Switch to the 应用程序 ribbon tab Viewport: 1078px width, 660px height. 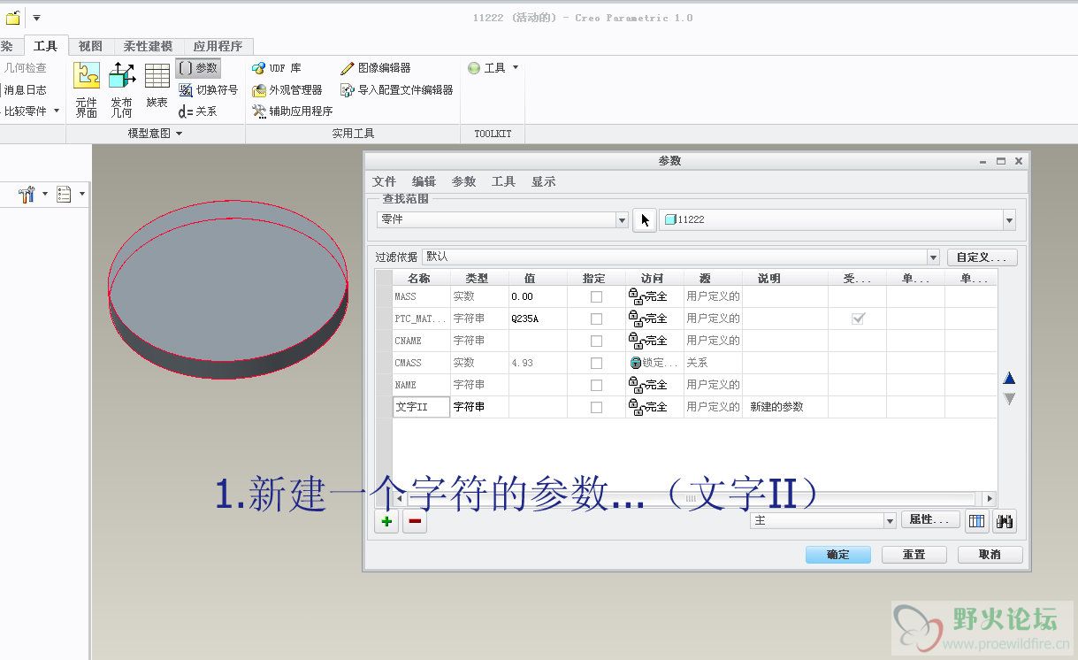(218, 46)
